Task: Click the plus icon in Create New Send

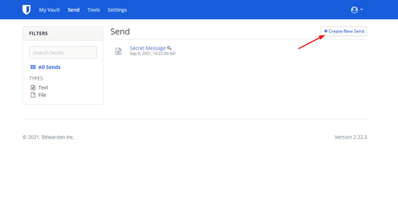Action: (326, 31)
